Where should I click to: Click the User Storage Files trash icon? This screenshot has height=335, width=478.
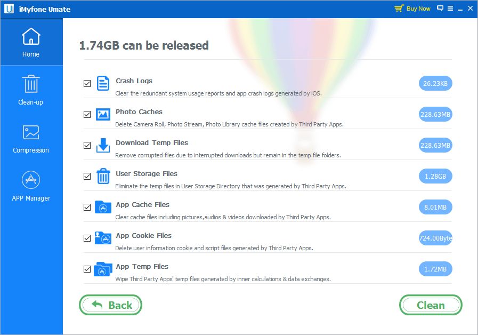click(x=102, y=176)
